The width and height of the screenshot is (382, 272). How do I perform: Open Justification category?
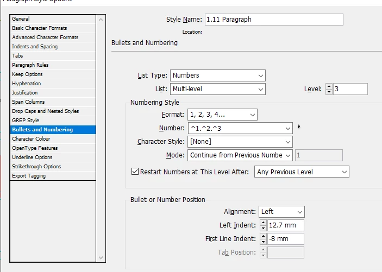53,93
